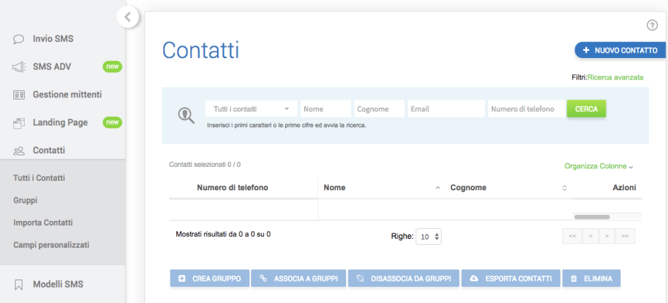The height and width of the screenshot is (303, 668).
Task: Click the link icon on Associa a Gruppi
Action: click(x=263, y=279)
